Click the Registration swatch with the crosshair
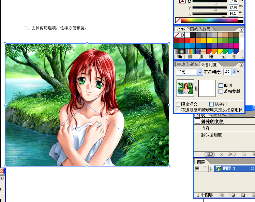255x202 pixels. (x=182, y=35)
